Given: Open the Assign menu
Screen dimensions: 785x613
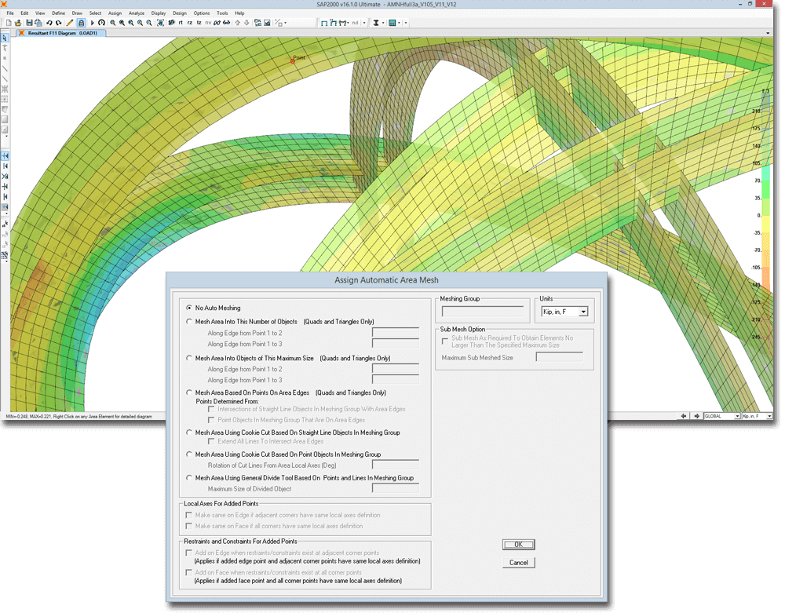Looking at the screenshot, I should click(115, 13).
